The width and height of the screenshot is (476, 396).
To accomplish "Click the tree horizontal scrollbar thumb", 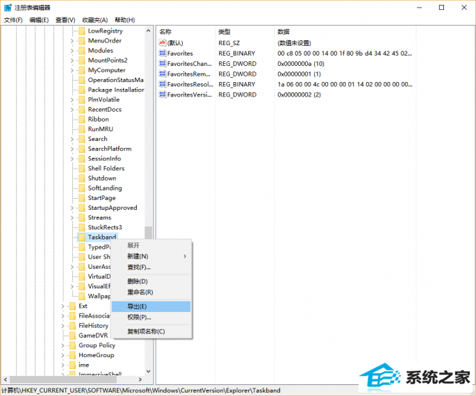I will pos(63,379).
